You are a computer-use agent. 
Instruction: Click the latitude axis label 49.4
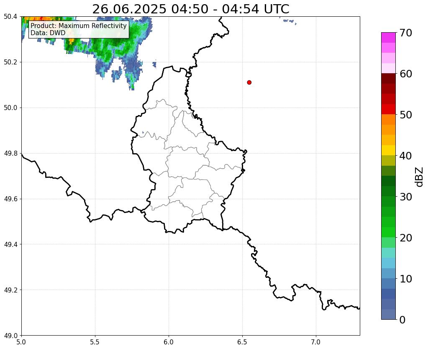point(10,244)
